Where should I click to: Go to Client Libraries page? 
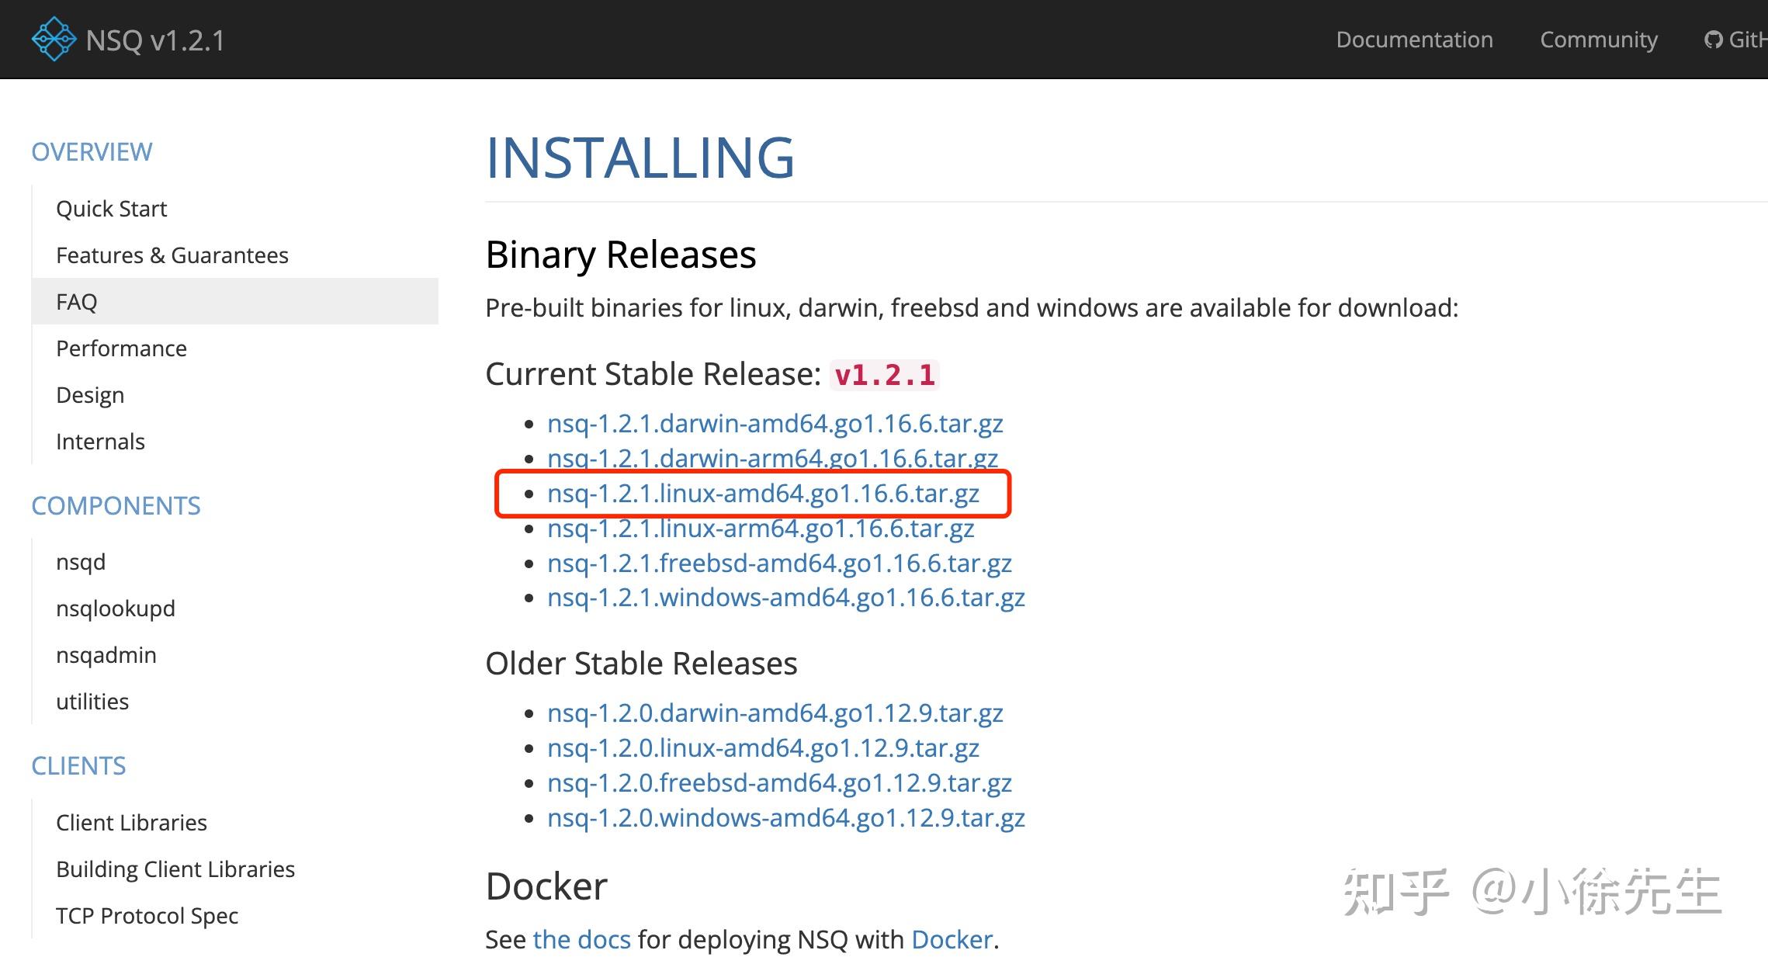tap(131, 823)
